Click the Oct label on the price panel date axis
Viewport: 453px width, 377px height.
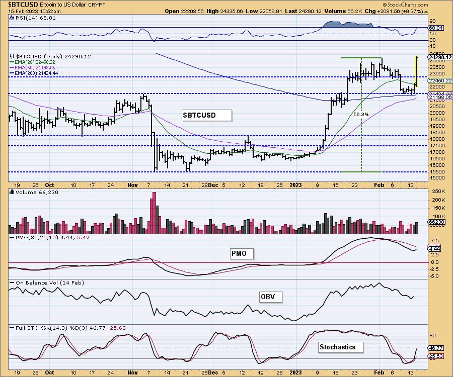point(50,185)
